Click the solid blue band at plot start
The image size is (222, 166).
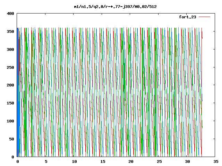click(x=18, y=92)
